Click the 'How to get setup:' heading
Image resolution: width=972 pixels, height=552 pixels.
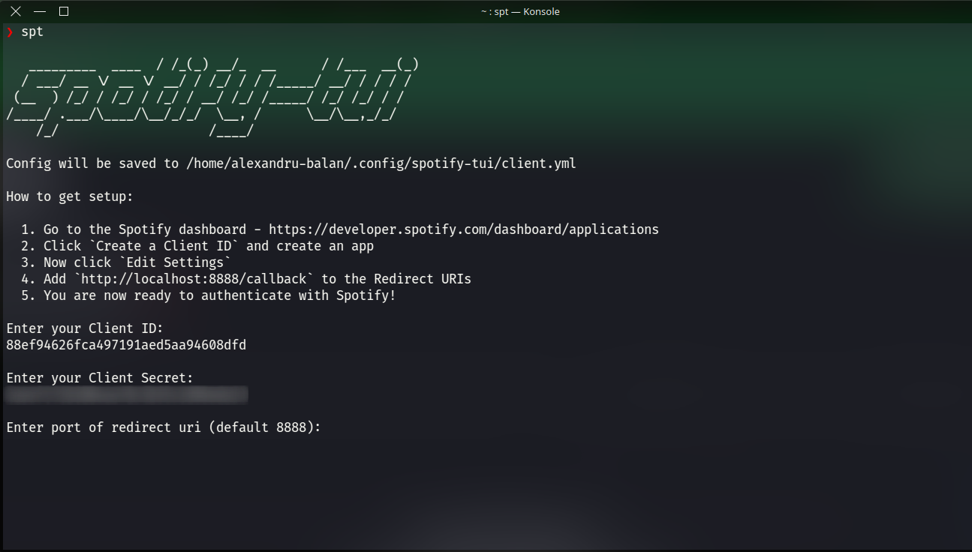[x=70, y=196]
